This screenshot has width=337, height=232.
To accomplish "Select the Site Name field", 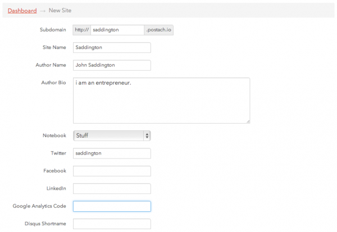I will coord(112,48).
